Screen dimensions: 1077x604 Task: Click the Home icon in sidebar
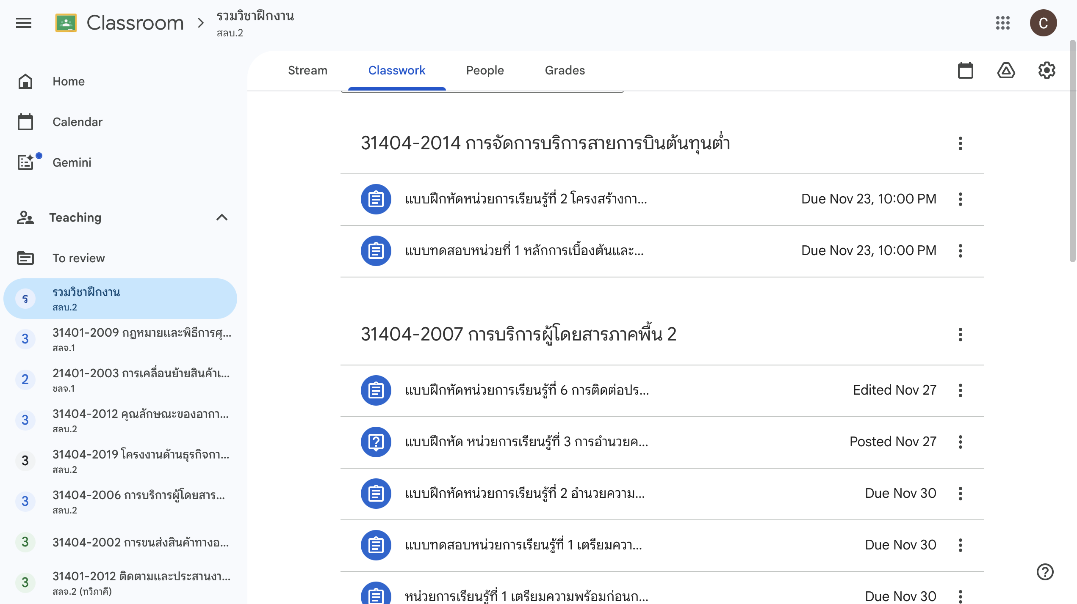[x=25, y=81]
